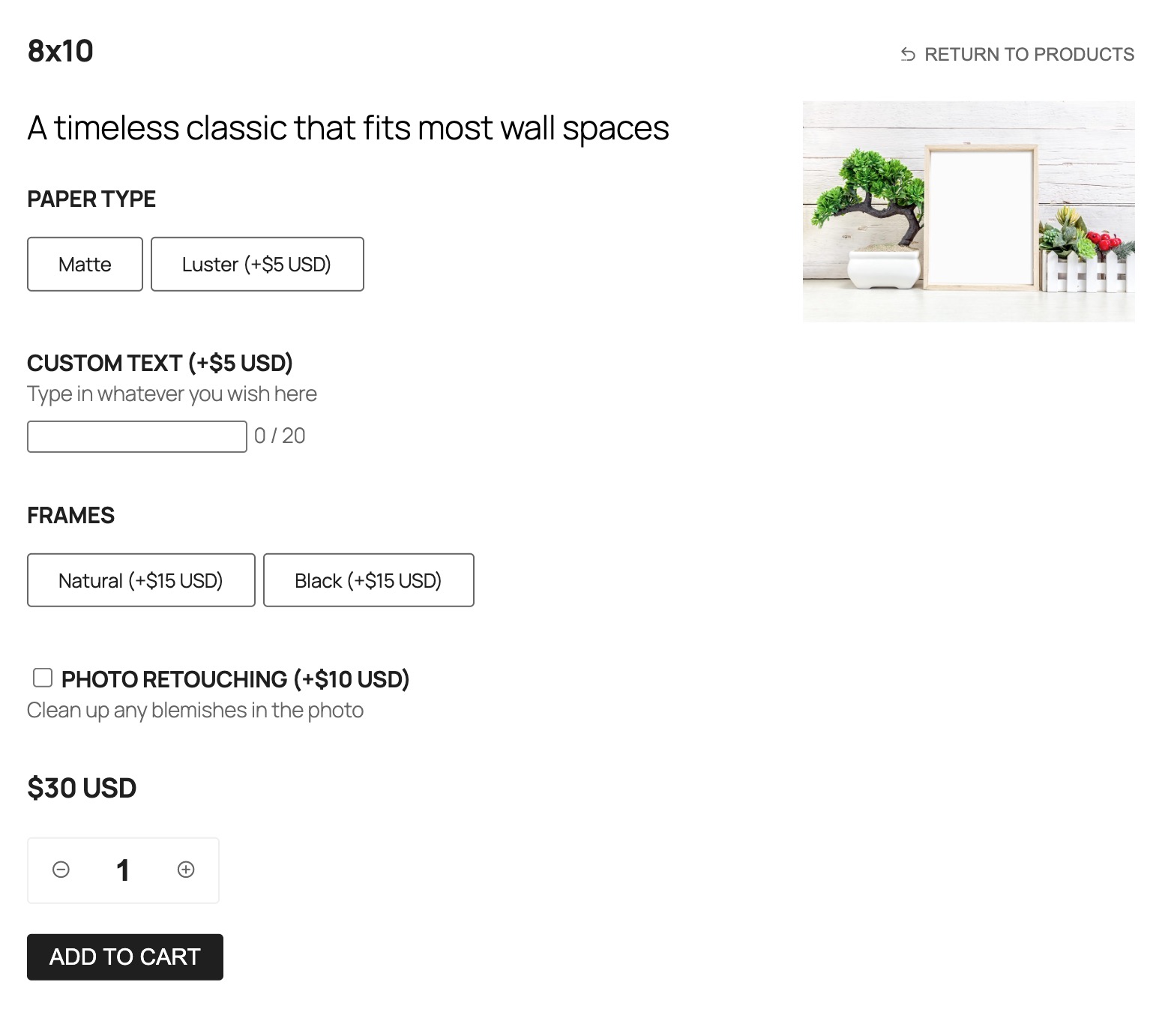Click inside the custom text input field
This screenshot has width=1165, height=1009.
[136, 436]
